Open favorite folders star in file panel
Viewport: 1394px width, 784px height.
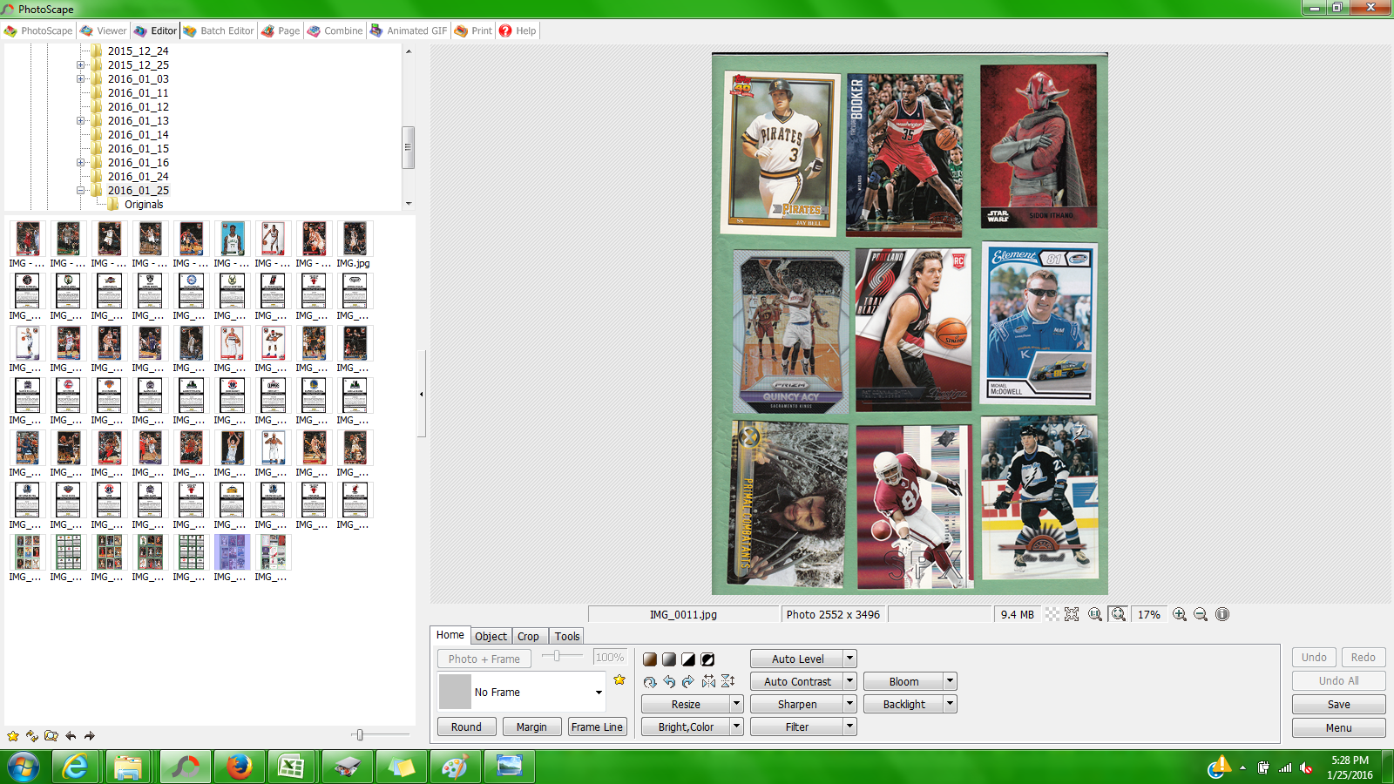(13, 736)
